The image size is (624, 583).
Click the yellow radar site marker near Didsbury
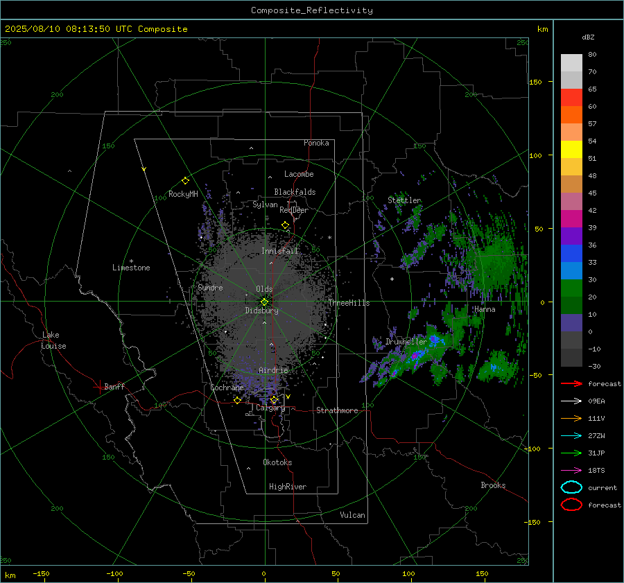point(264,302)
